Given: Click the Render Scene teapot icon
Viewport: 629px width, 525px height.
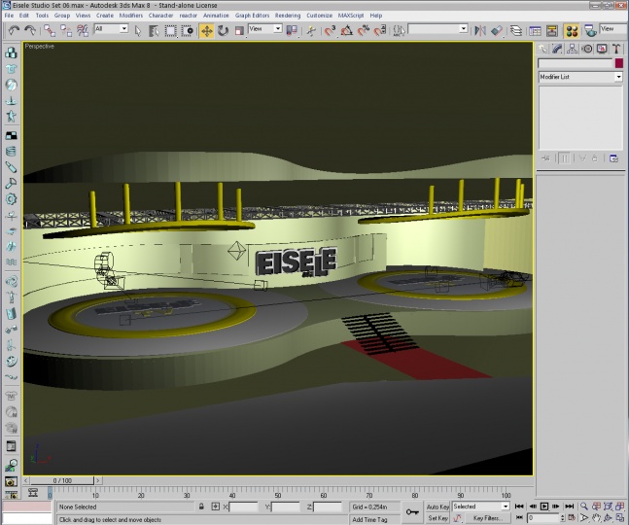Looking at the screenshot, I should point(590,30).
